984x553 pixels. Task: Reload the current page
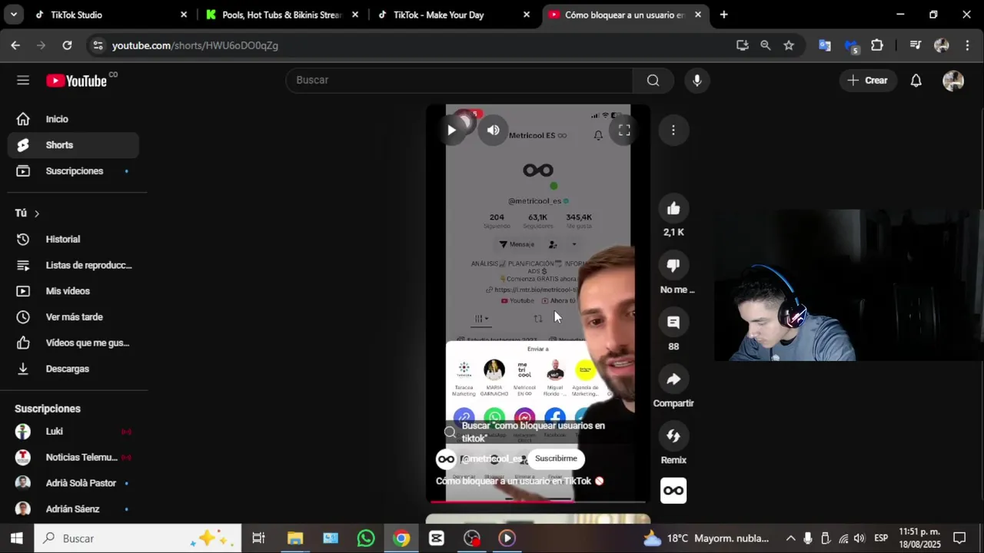67,45
